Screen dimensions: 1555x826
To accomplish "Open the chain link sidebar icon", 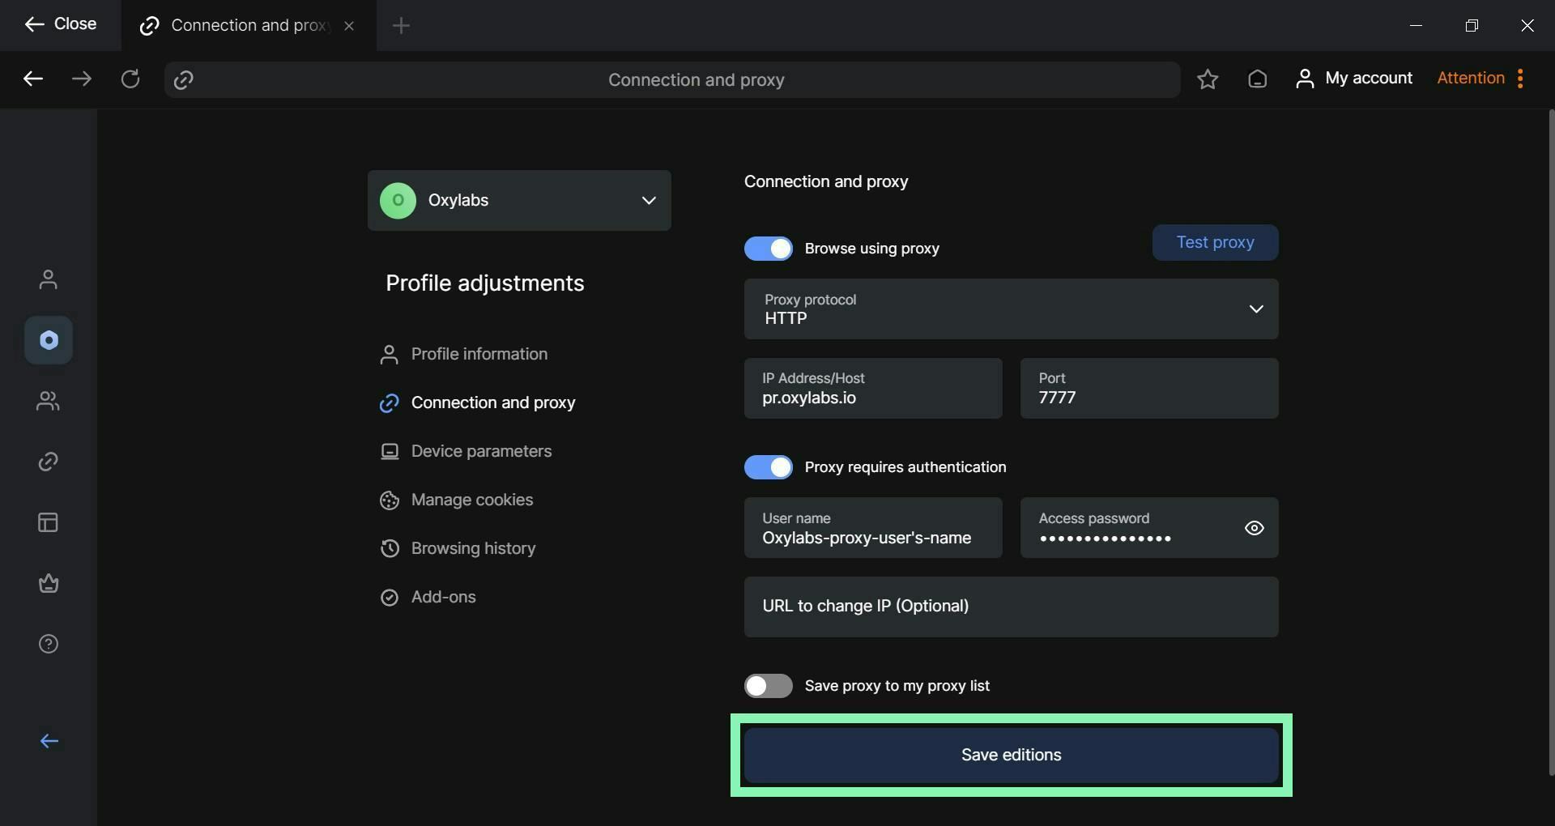I will pyautogui.click(x=49, y=462).
